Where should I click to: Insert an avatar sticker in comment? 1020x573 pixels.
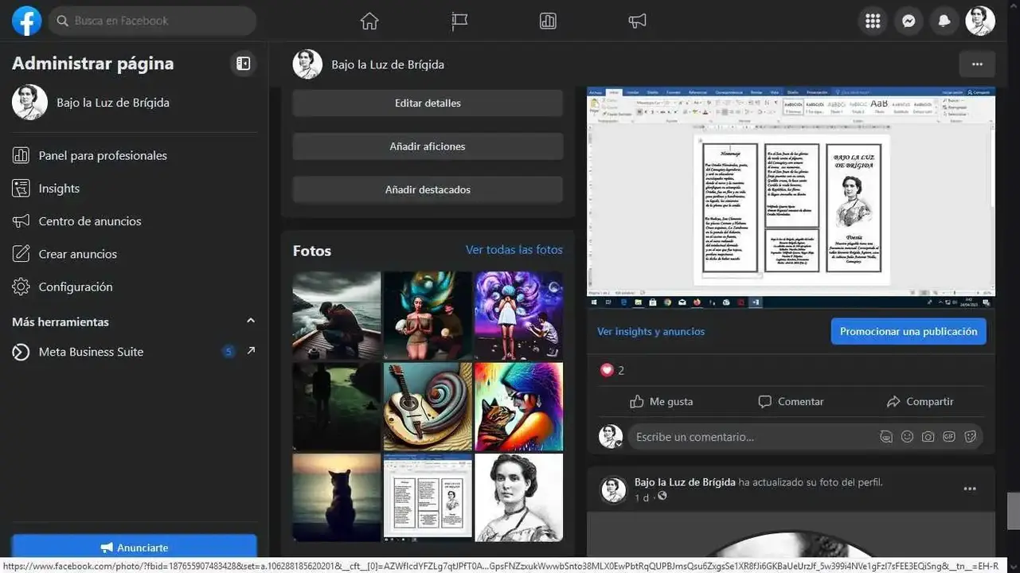coord(886,437)
